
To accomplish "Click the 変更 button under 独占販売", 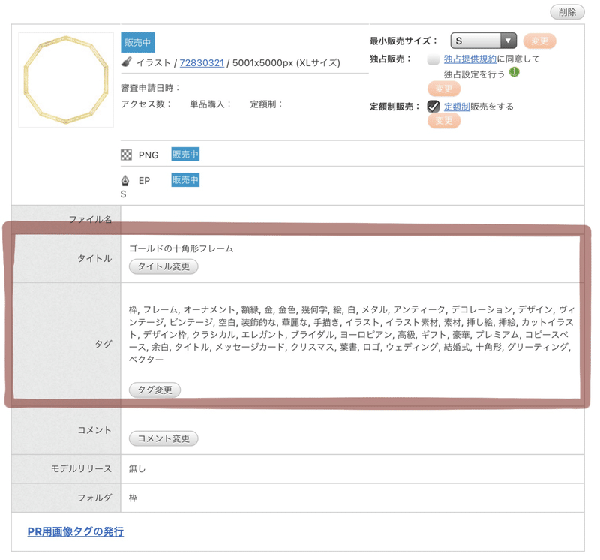I will coord(444,89).
